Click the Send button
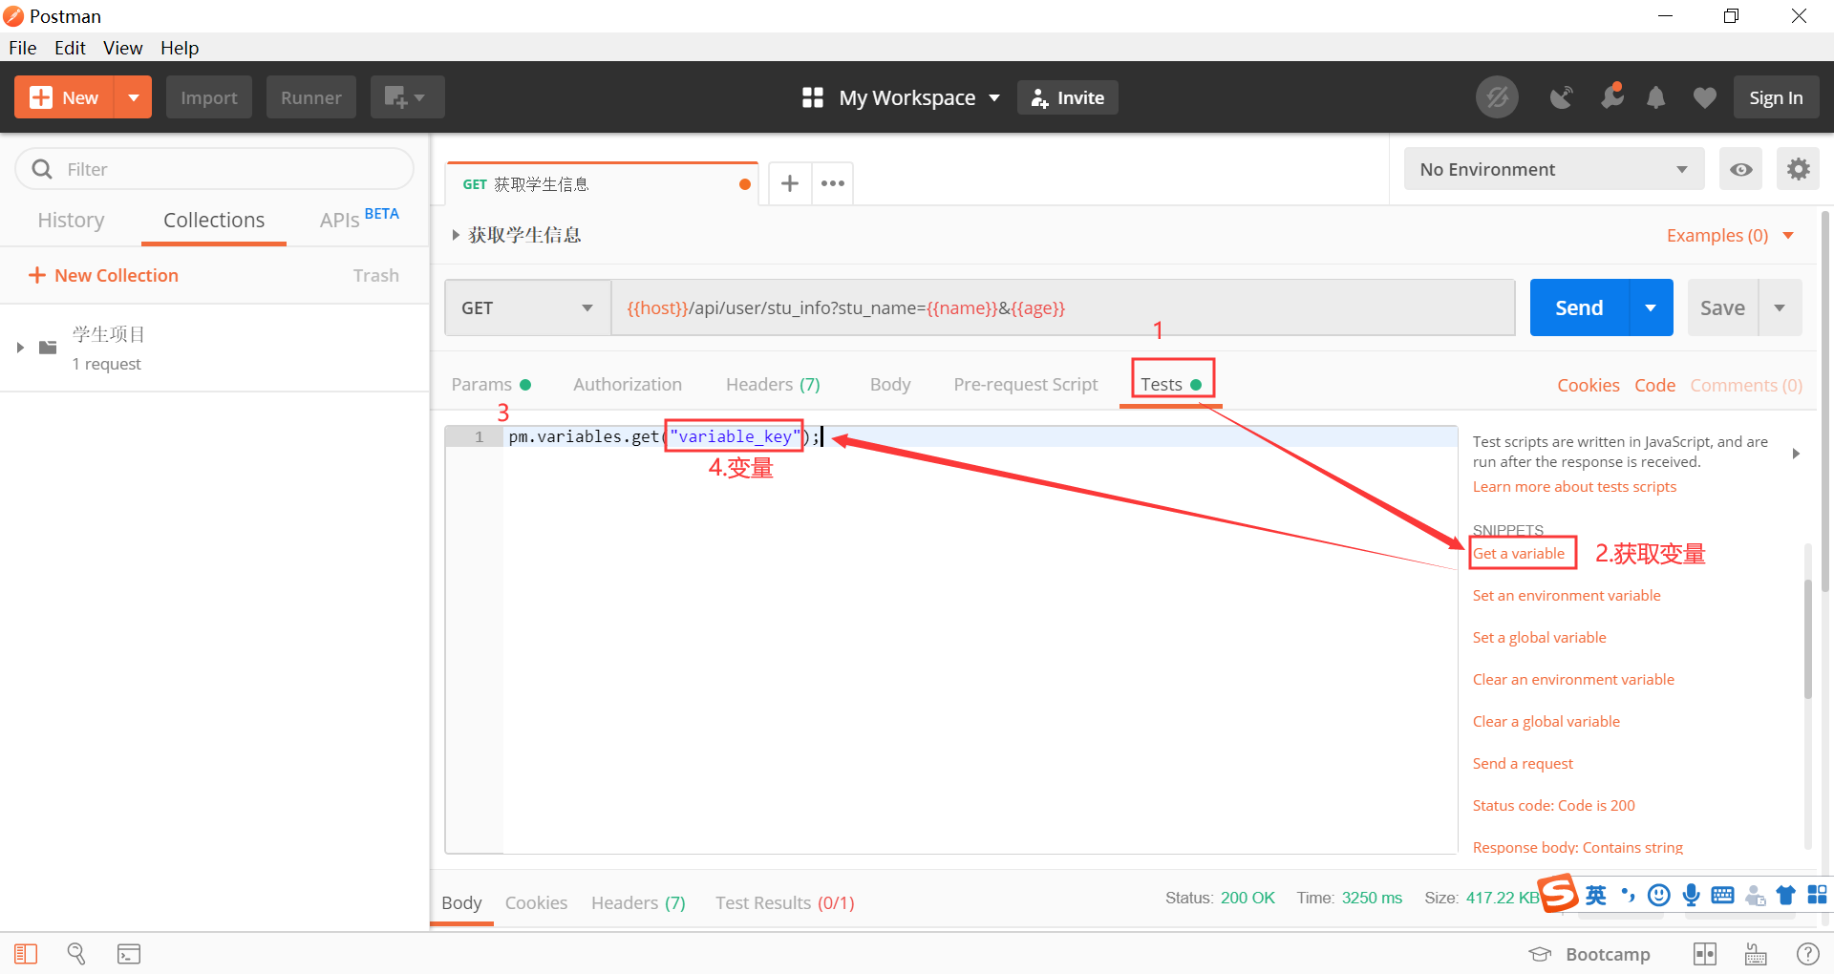The image size is (1834, 974). pyautogui.click(x=1579, y=307)
